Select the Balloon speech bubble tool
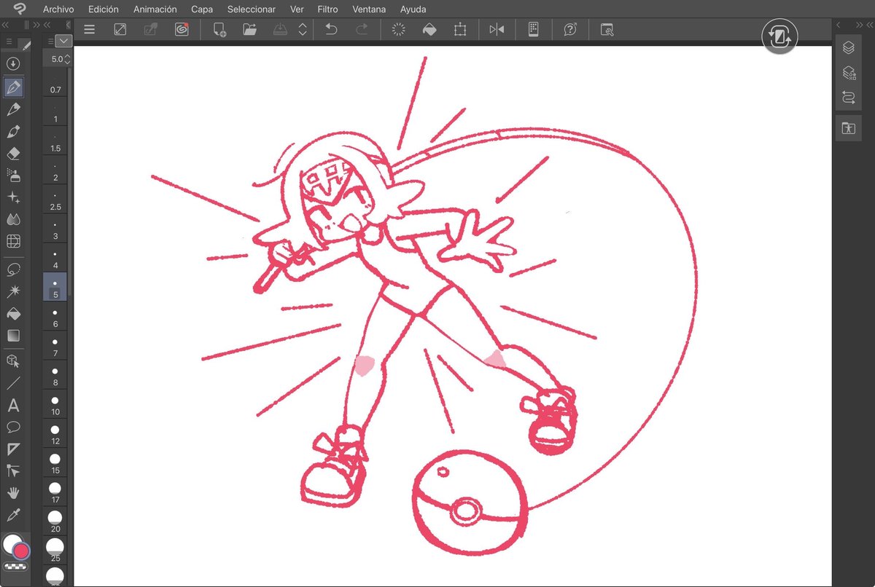 coord(13,427)
